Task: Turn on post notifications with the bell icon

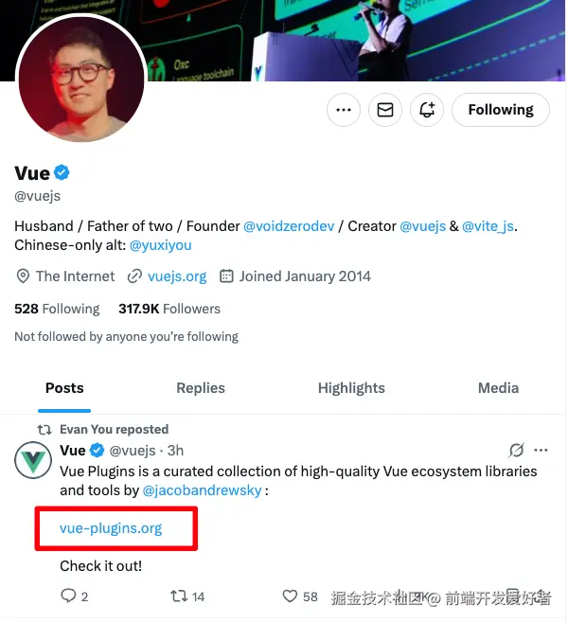Action: click(x=427, y=110)
